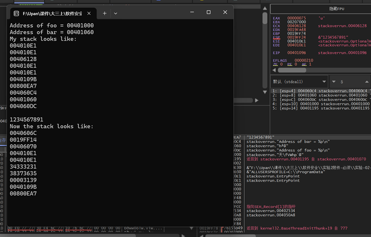Click the terminal icon on the console tab
Image resolution: width=371 pixels, height=237 pixels.
16,13
